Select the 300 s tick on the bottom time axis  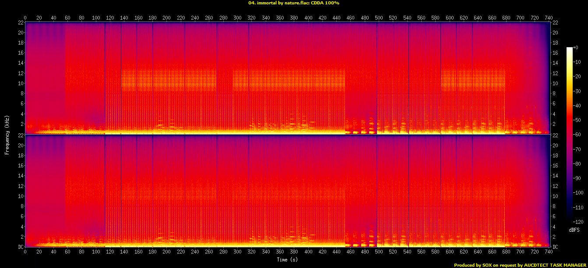[238, 252]
